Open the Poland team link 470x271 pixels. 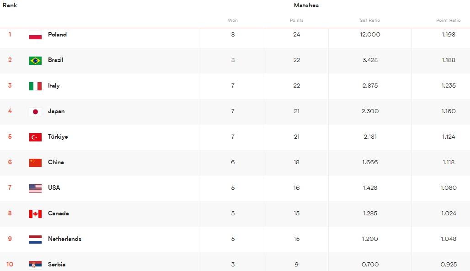(57, 34)
